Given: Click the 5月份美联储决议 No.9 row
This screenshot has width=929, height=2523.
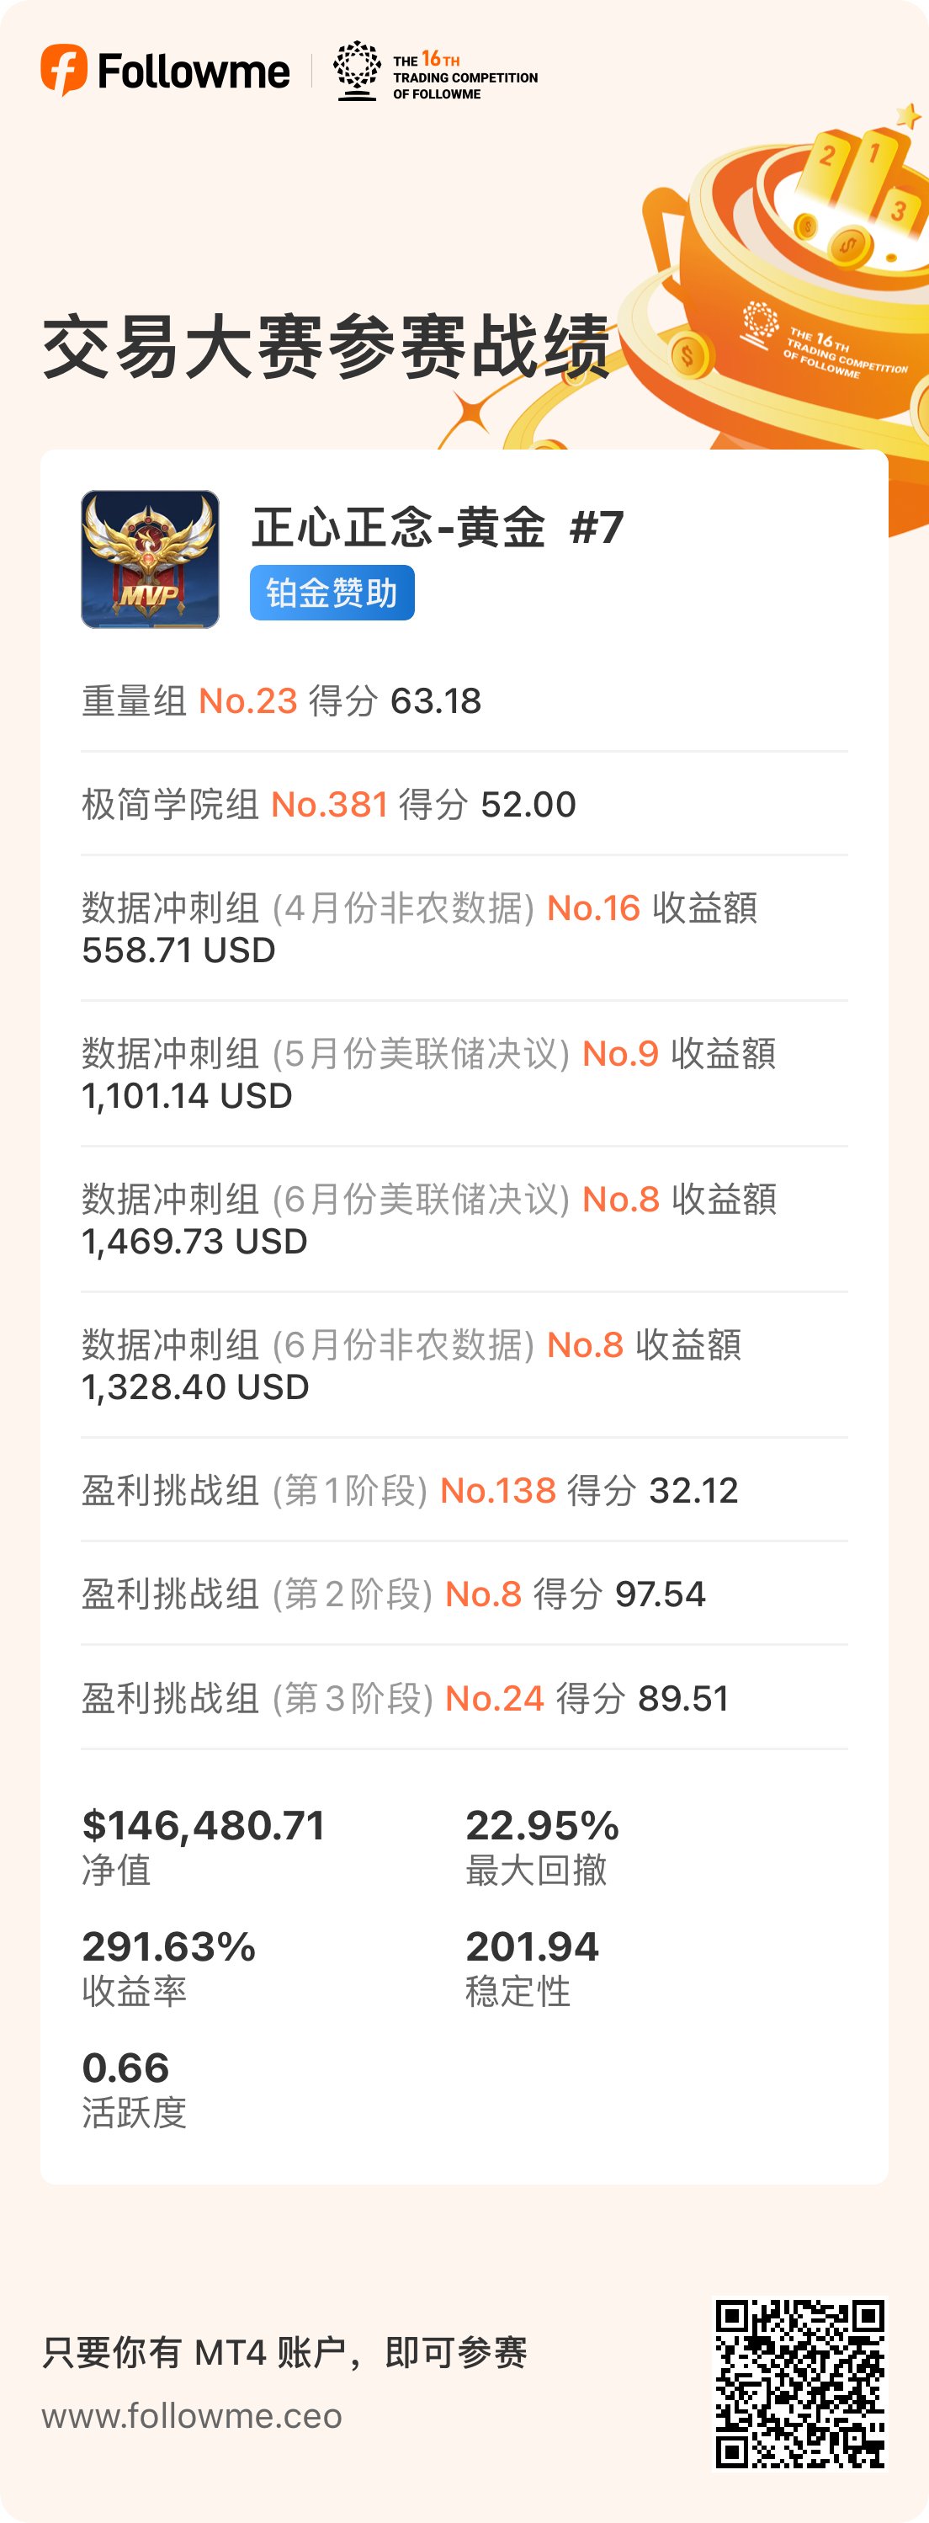Looking at the screenshot, I should pos(464,1074).
